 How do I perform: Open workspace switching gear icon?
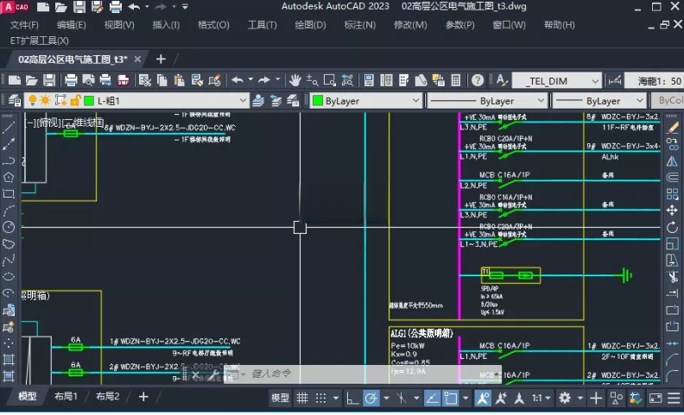tap(565, 398)
